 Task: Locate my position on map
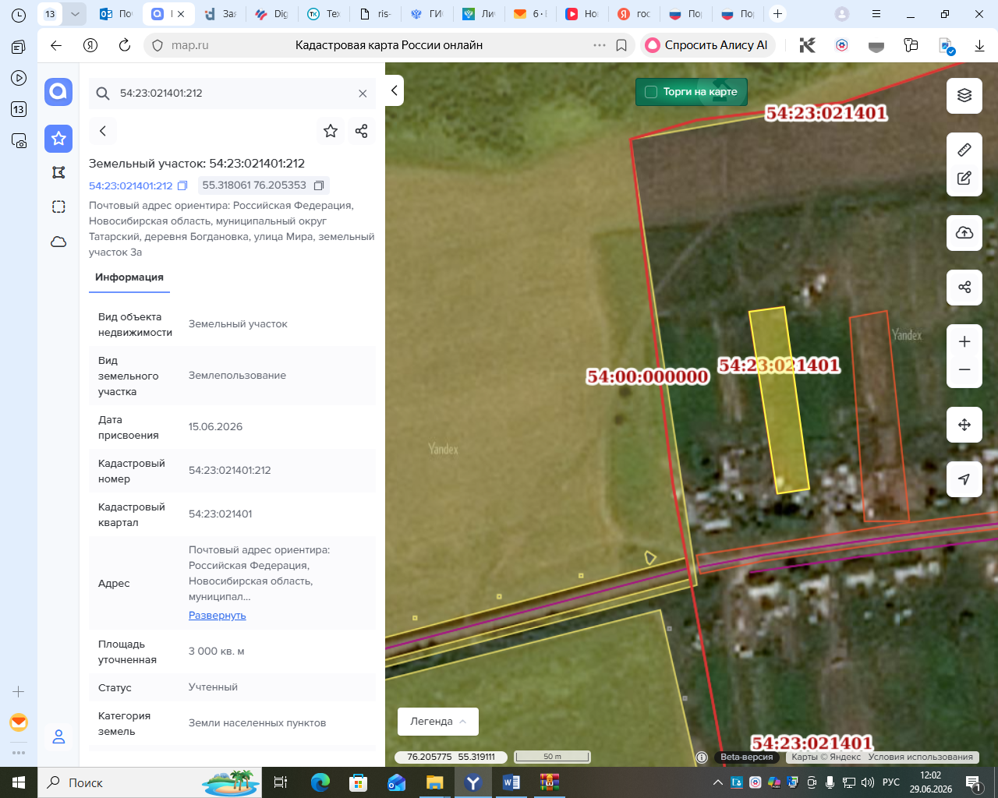point(964,479)
